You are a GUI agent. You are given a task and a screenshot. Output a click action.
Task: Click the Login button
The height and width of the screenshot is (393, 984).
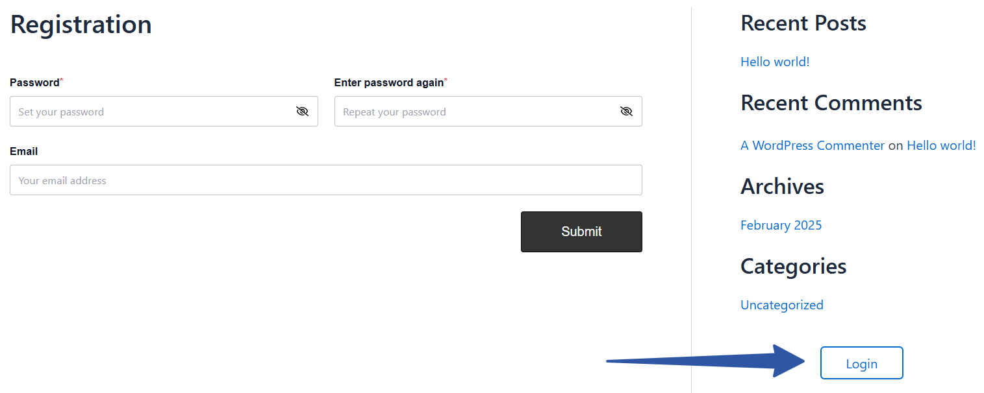coord(861,363)
